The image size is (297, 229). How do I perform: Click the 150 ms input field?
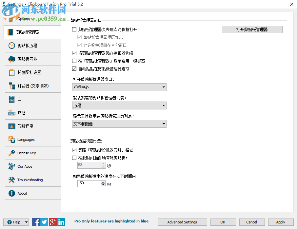pyautogui.click(x=89, y=183)
